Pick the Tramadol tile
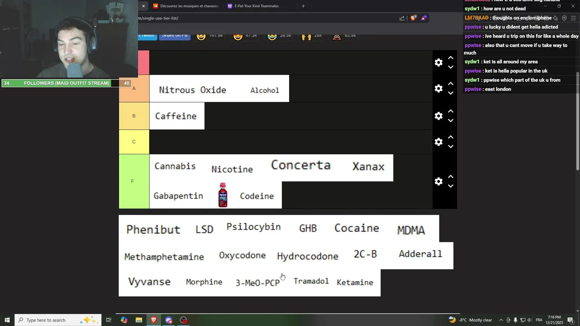Image resolution: width=580 pixels, height=326 pixels. 311,281
